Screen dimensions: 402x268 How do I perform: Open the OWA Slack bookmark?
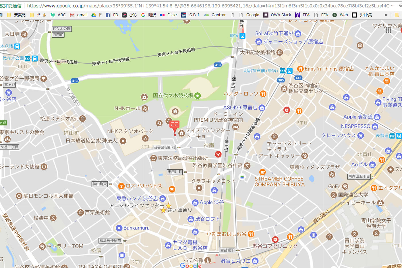click(x=277, y=15)
